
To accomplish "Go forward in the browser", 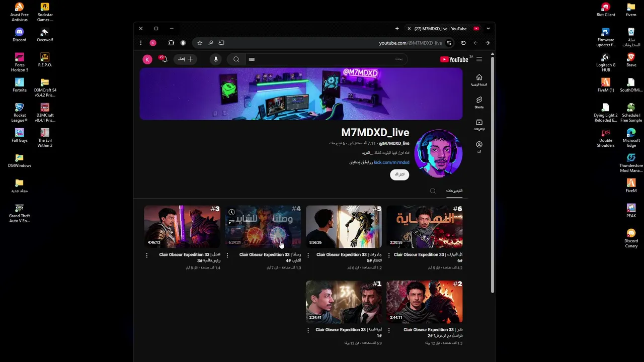I will coord(475,43).
